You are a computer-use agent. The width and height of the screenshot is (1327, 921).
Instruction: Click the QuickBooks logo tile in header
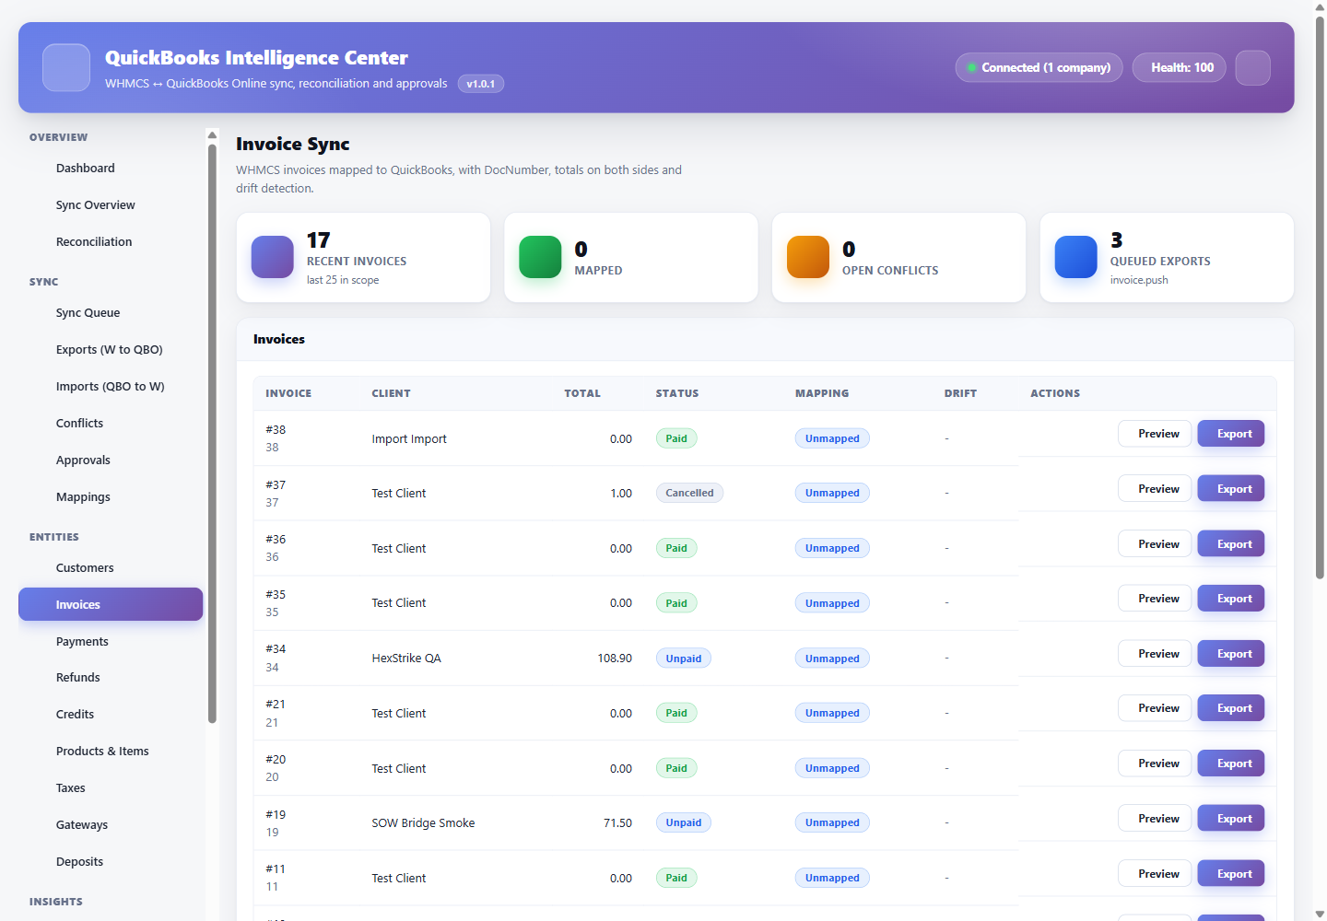66,67
